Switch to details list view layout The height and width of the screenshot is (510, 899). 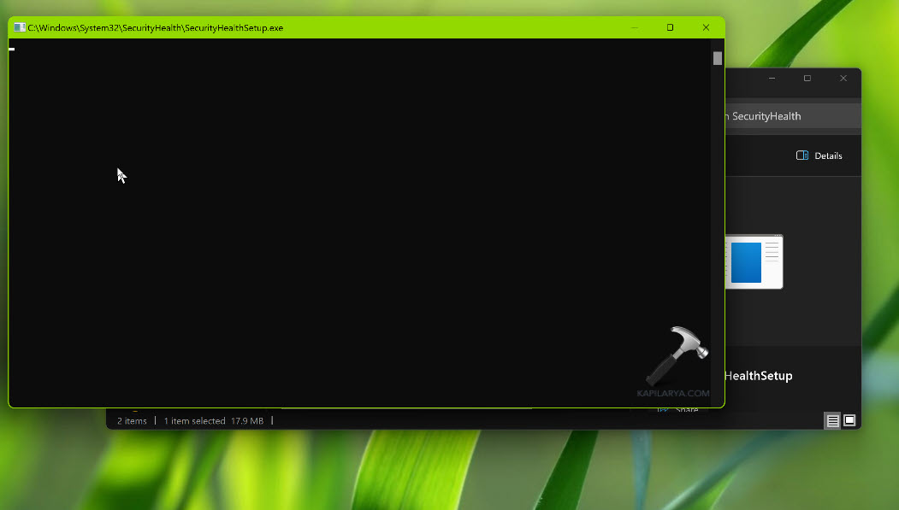click(832, 420)
